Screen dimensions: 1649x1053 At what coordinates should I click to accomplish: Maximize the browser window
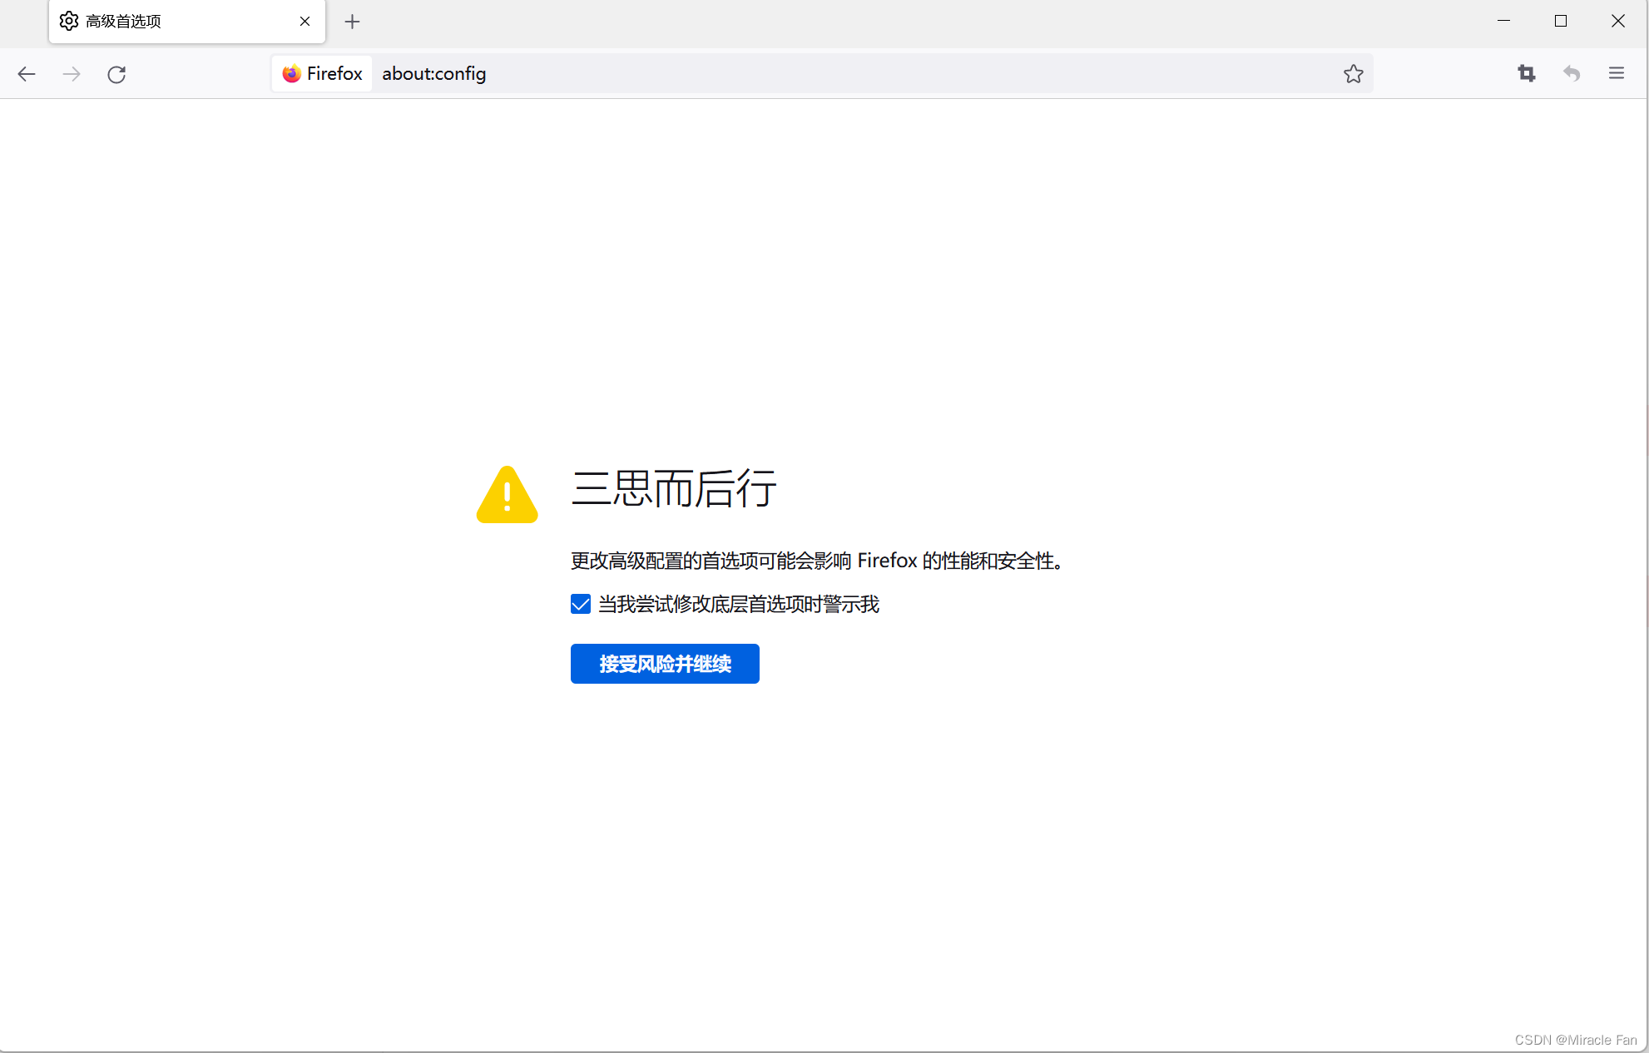point(1560,22)
